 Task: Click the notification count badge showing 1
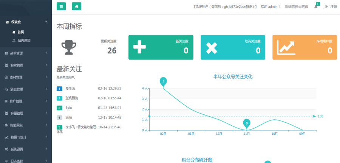point(318,4)
